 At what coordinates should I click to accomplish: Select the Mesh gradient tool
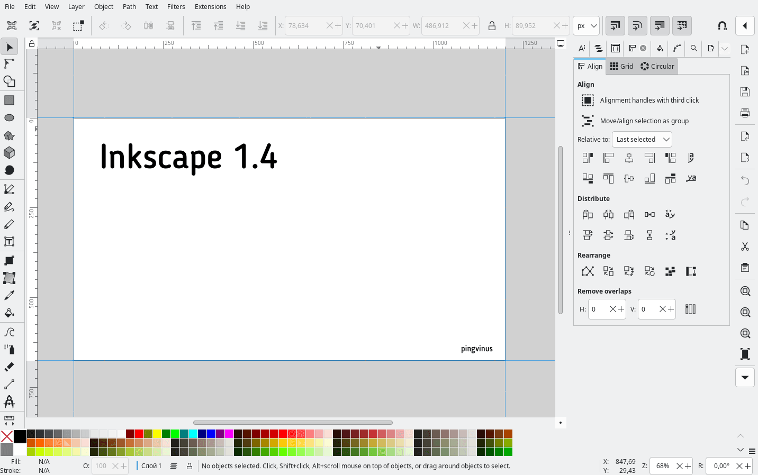tap(9, 278)
